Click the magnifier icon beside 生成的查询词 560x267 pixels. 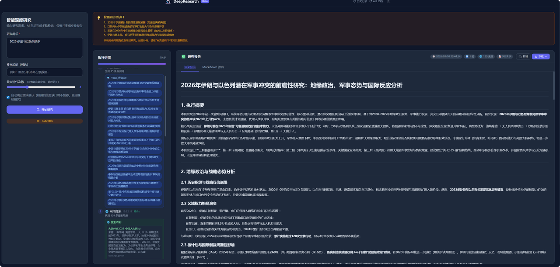pos(108,77)
